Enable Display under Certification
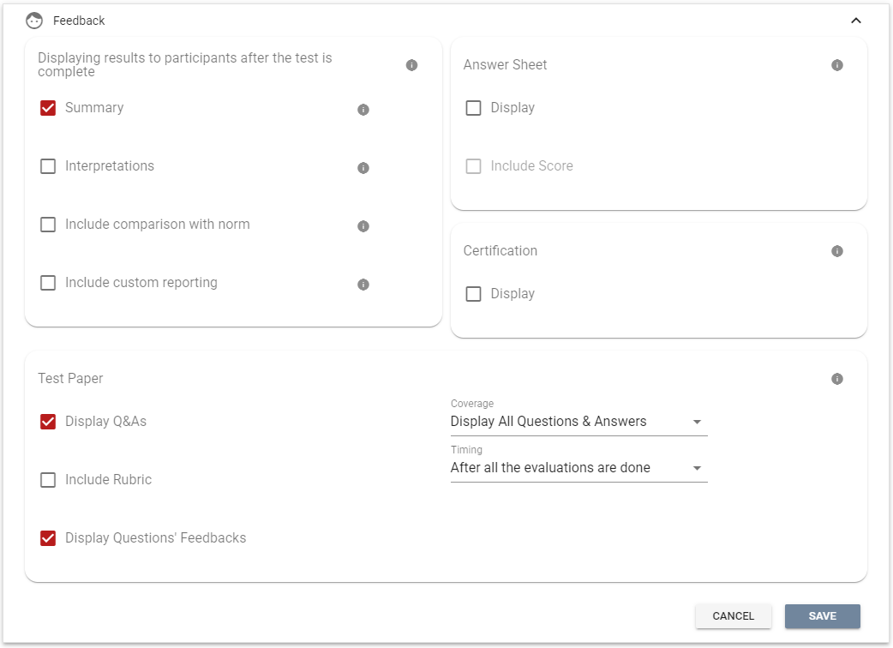Image resolution: width=893 pixels, height=648 pixels. click(x=473, y=294)
